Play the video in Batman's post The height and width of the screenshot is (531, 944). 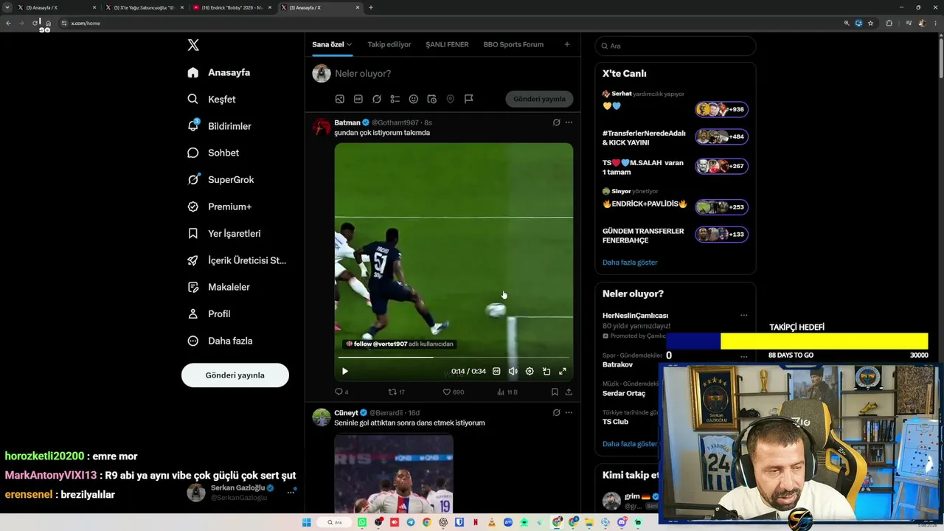(344, 372)
